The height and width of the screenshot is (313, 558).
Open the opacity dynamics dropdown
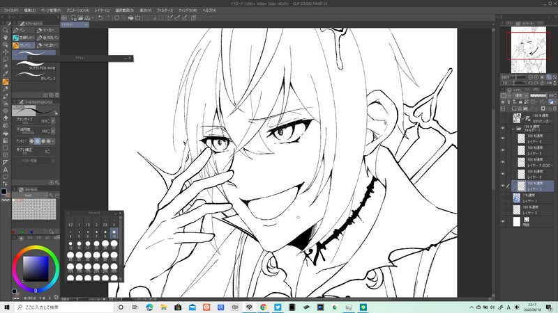click(x=53, y=131)
